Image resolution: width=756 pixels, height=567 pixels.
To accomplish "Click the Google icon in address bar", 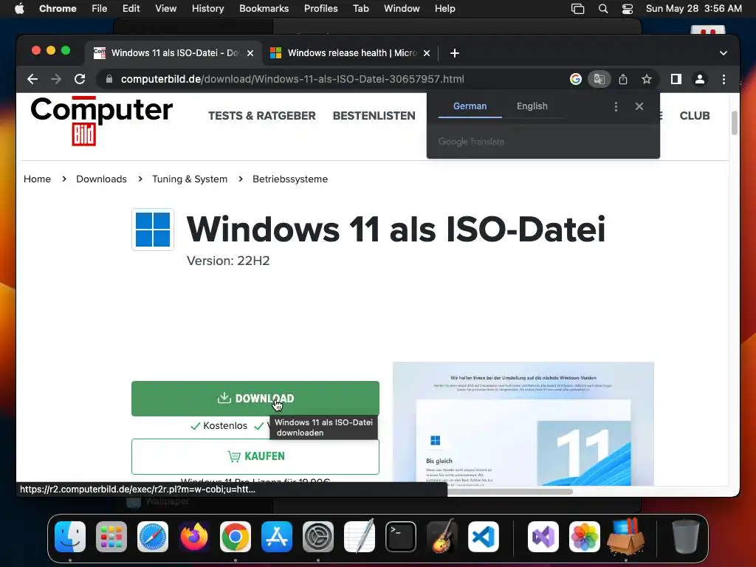I will click(576, 79).
